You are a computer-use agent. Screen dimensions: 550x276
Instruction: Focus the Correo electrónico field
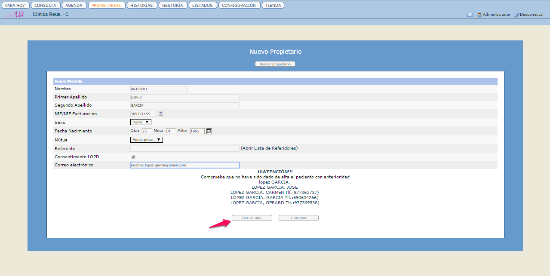[x=184, y=165]
